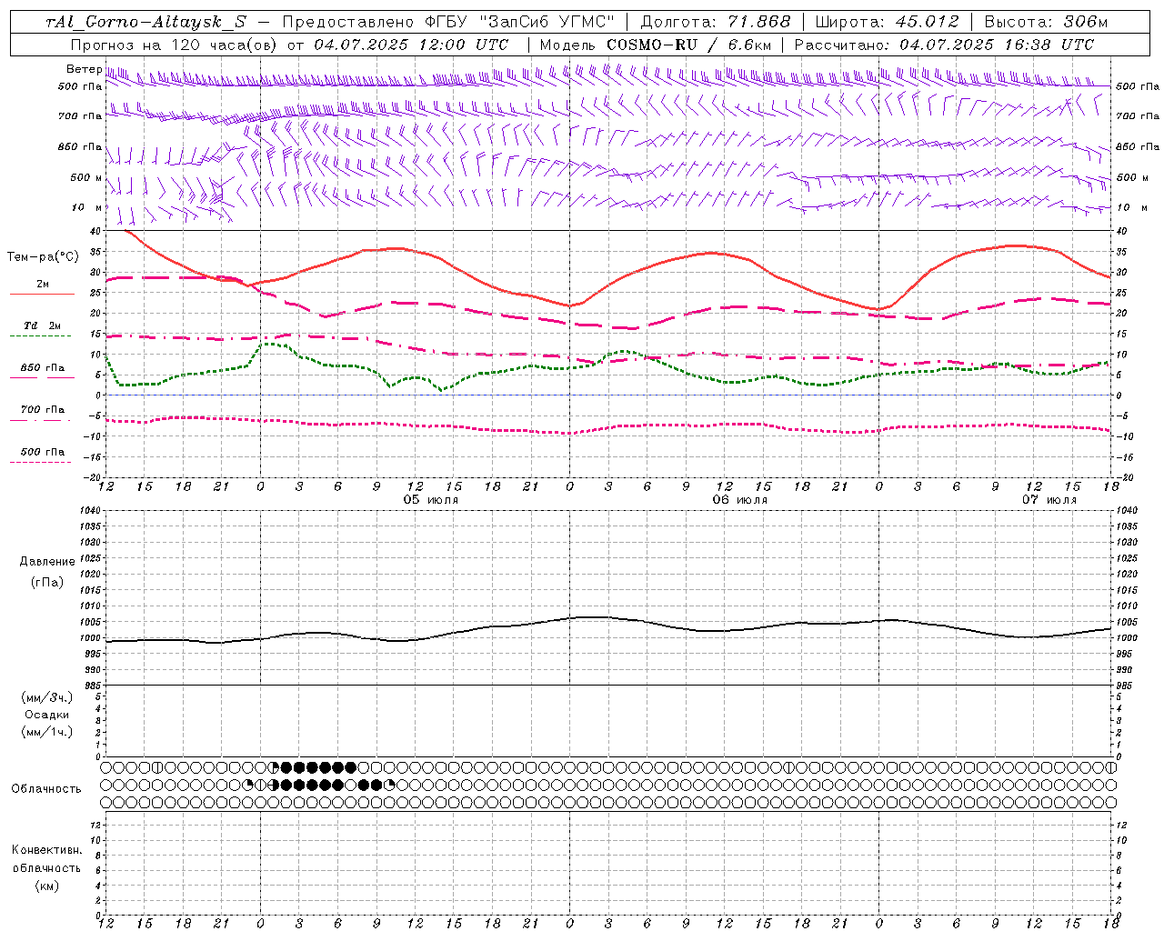Click the 05 июля date label
Screen dimensions: 1164x931
click(431, 500)
